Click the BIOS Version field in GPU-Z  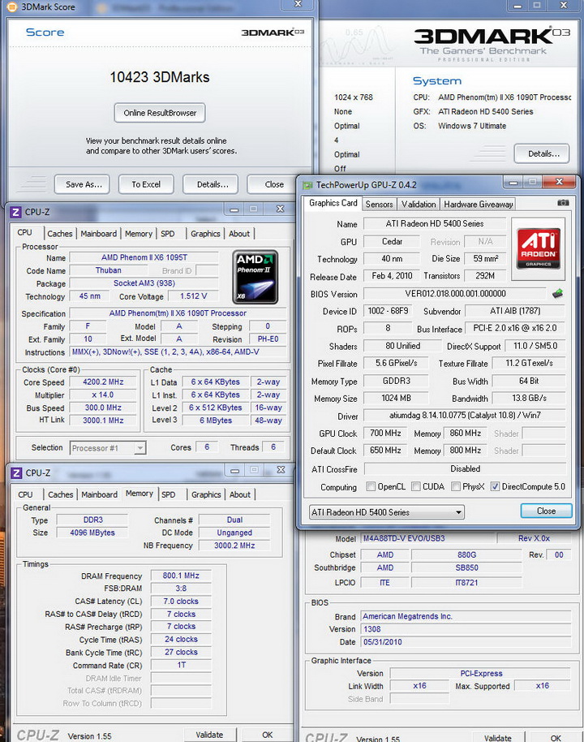[x=455, y=294]
